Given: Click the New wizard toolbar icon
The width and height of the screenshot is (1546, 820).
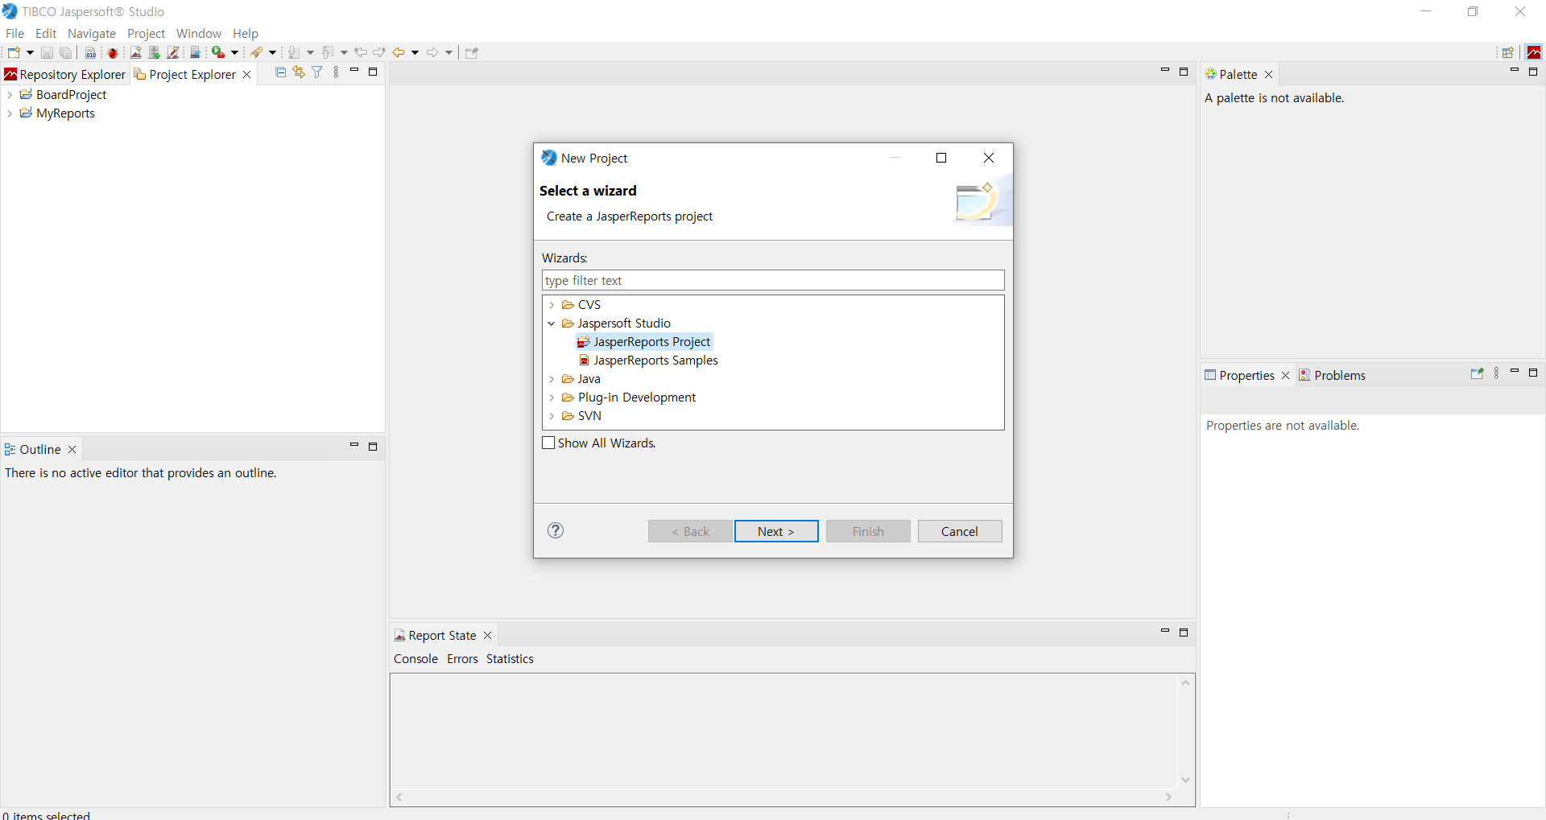Looking at the screenshot, I should point(13,53).
